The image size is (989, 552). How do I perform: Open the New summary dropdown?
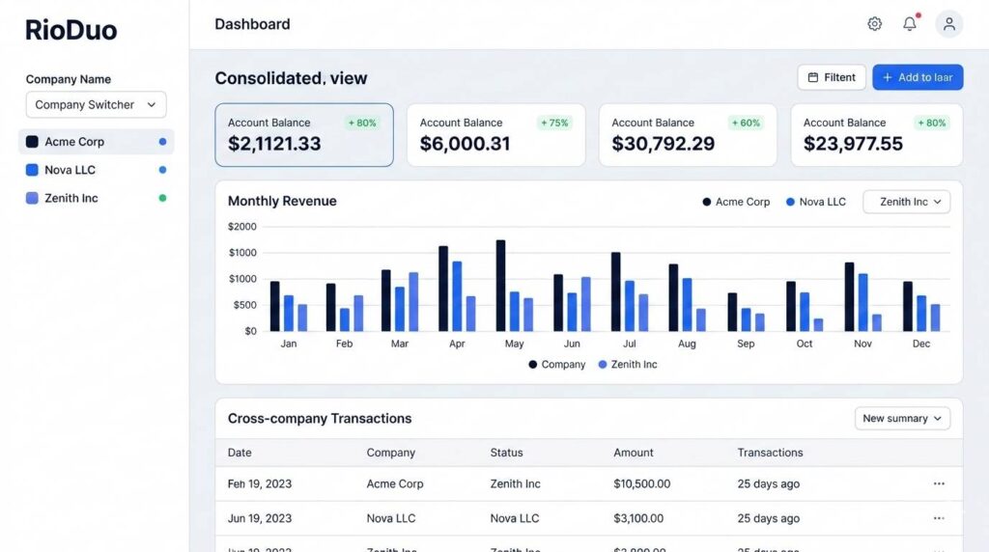coord(902,419)
